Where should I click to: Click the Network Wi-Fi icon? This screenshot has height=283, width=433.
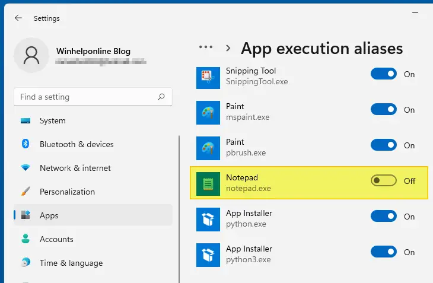[26, 167]
